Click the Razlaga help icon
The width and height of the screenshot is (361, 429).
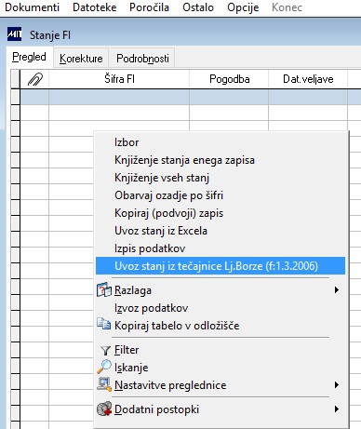(x=104, y=290)
